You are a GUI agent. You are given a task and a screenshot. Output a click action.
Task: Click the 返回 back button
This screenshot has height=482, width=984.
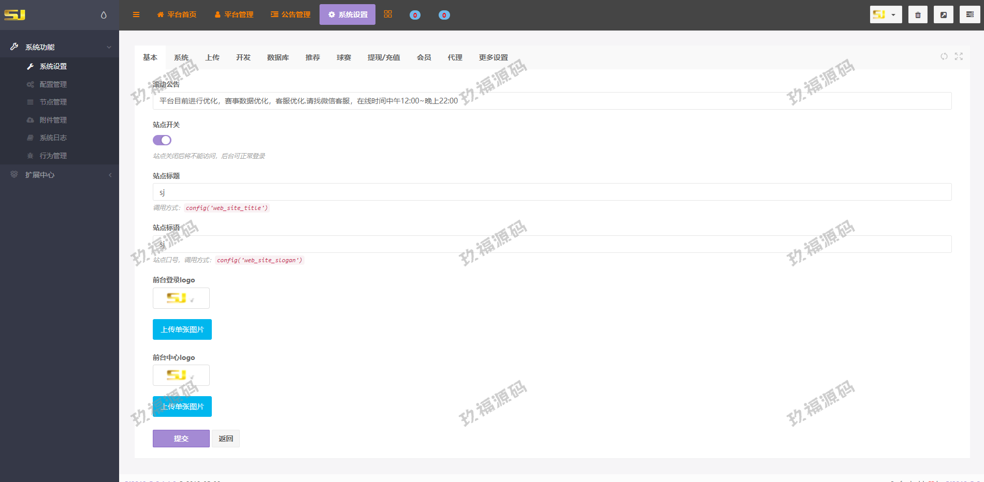tap(226, 439)
